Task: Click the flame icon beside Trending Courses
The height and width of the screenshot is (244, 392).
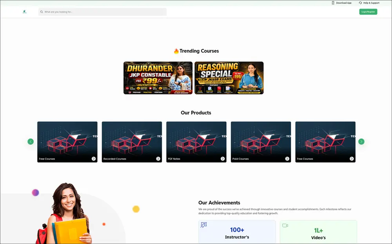Action: [176, 51]
